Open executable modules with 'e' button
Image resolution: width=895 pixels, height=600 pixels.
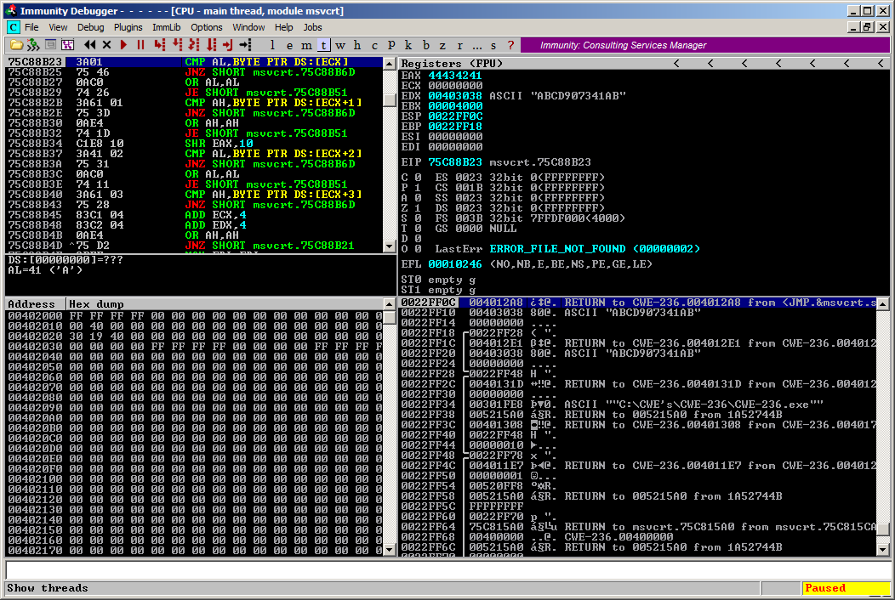(x=289, y=45)
